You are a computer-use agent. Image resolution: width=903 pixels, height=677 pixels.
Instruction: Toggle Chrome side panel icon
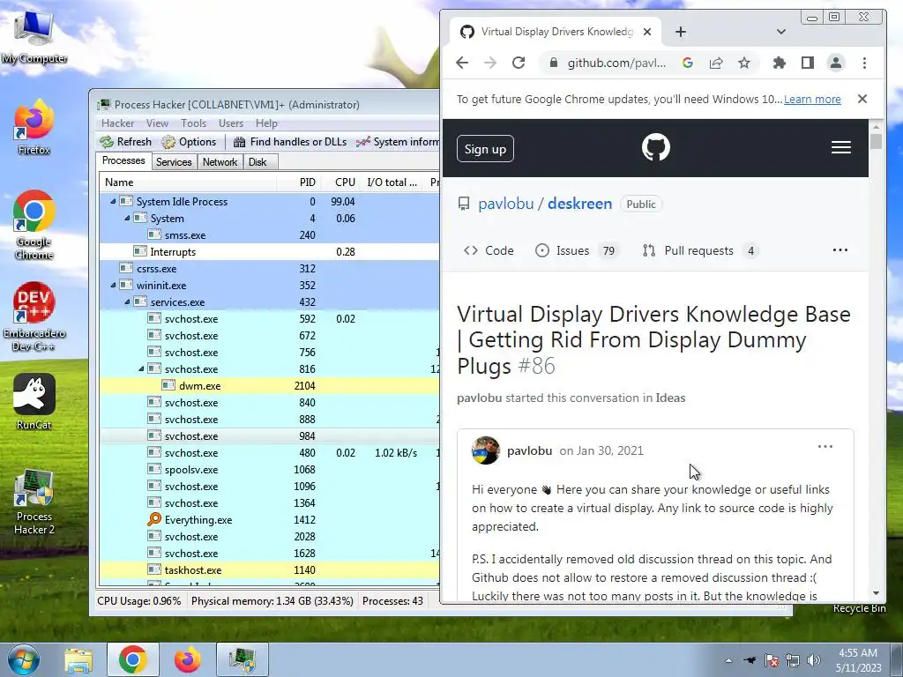808,63
